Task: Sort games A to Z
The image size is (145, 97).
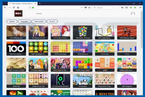Action: [52, 21]
